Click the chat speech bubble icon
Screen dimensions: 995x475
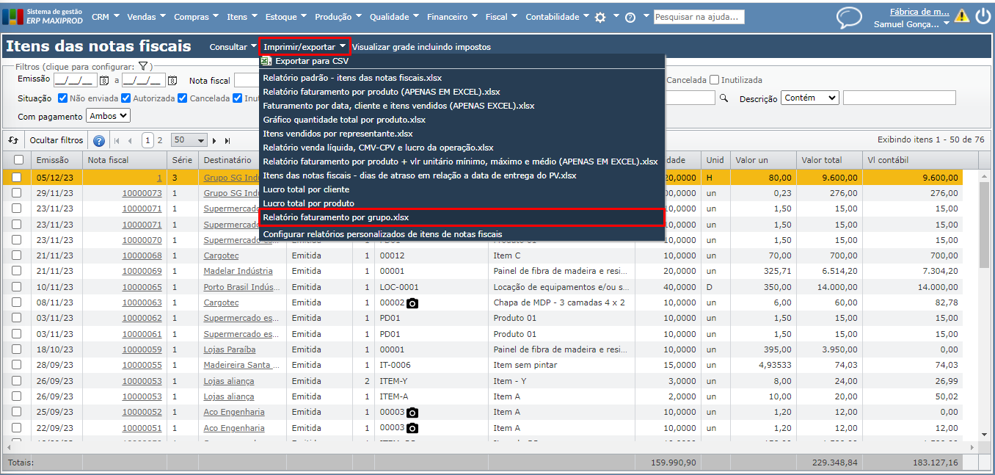click(849, 17)
